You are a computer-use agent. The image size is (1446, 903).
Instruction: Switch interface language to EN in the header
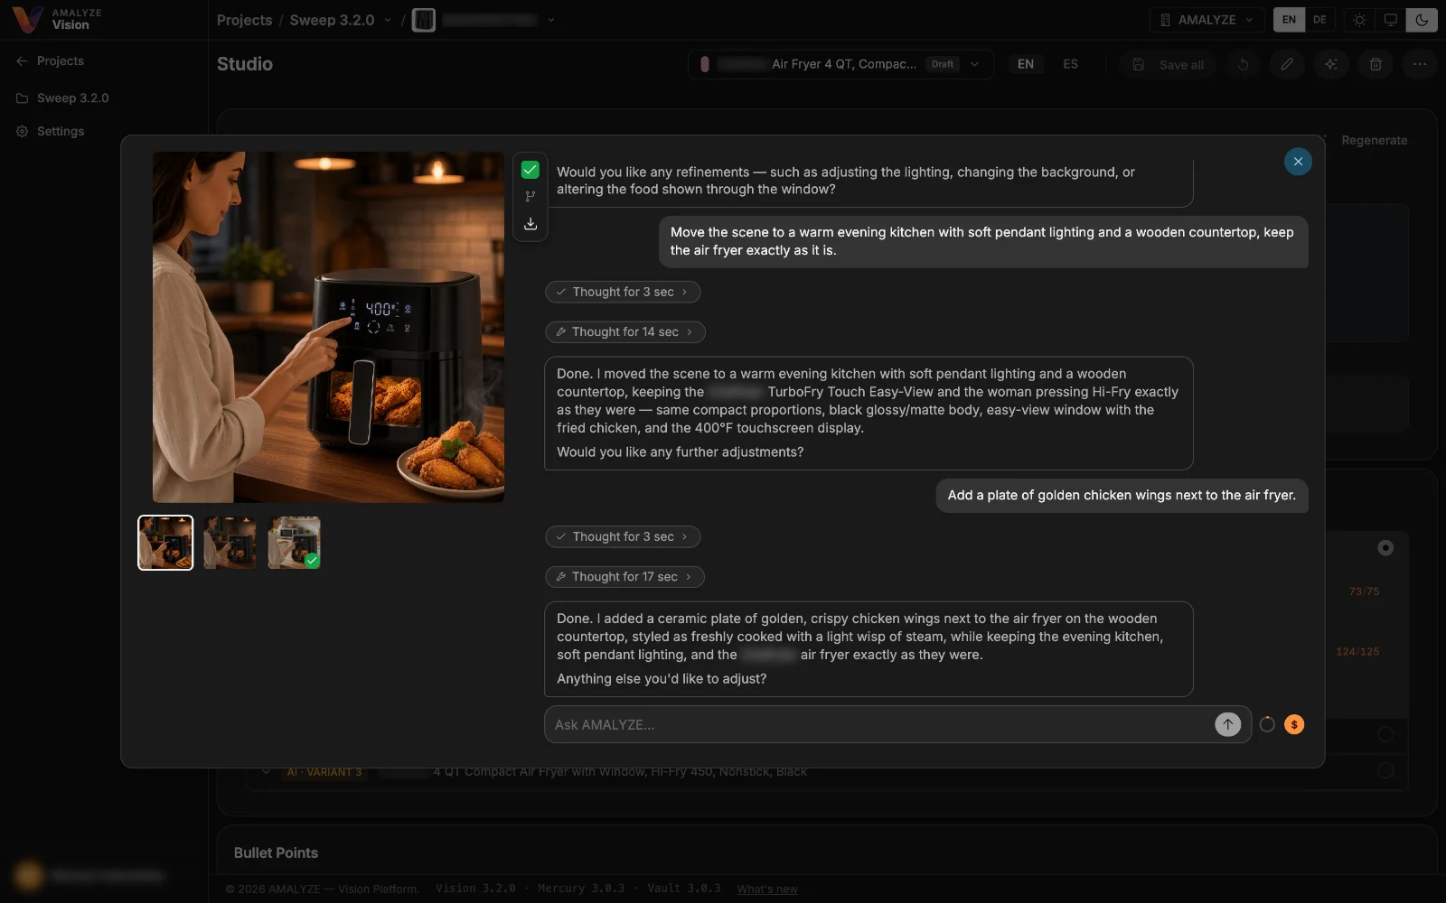[x=1289, y=20]
